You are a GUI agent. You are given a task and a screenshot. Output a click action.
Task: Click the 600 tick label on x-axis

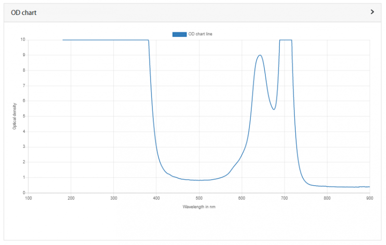[x=242, y=198]
